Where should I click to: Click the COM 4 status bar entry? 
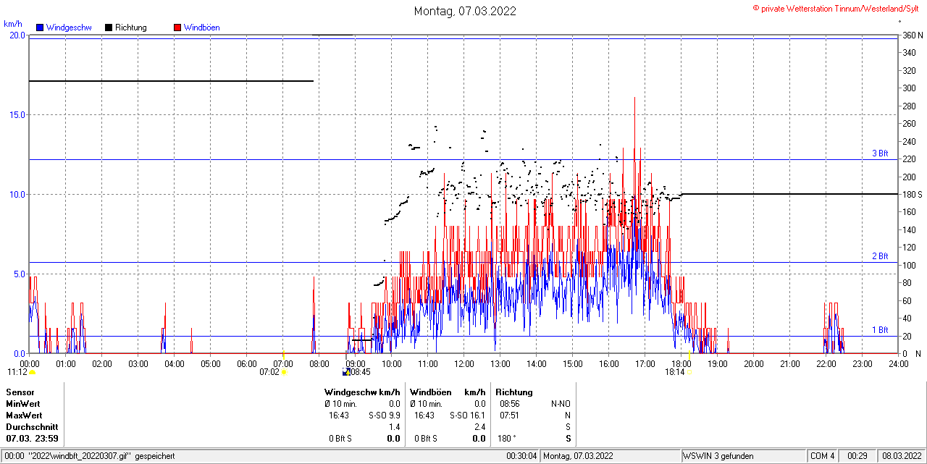point(823,456)
